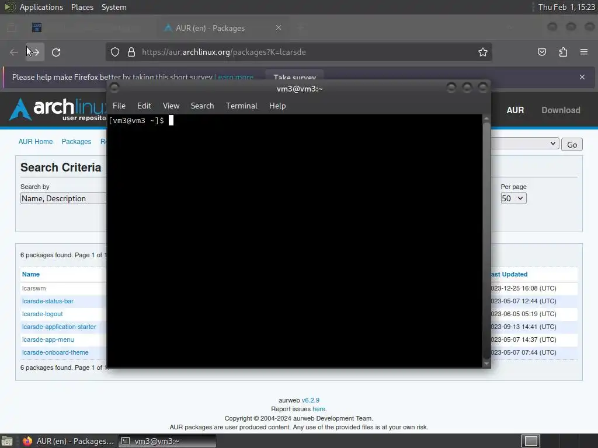
Task: Open the Packages link
Action: (x=77, y=142)
